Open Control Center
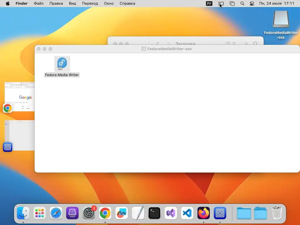 pyautogui.click(x=252, y=4)
